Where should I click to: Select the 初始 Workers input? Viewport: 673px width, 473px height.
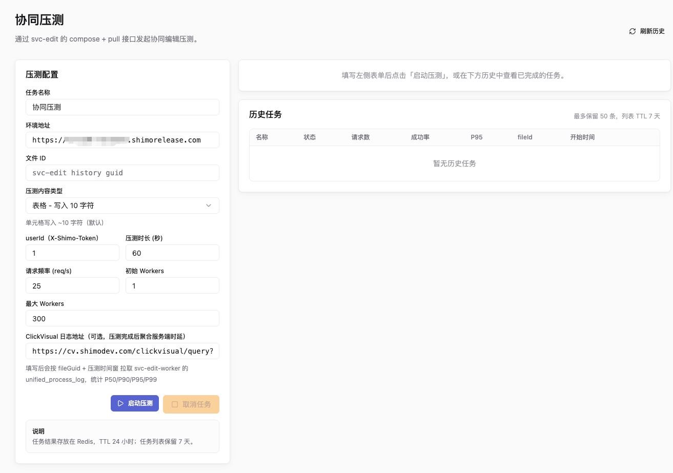coord(172,285)
